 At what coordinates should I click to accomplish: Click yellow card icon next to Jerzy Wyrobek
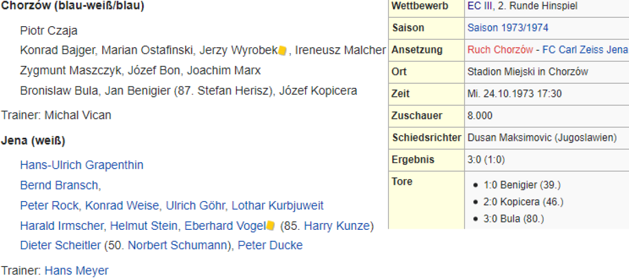click(282, 51)
